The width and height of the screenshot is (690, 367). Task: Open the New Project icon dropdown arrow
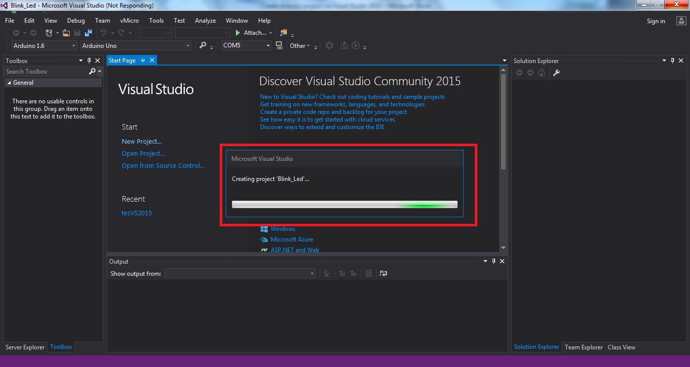point(57,33)
